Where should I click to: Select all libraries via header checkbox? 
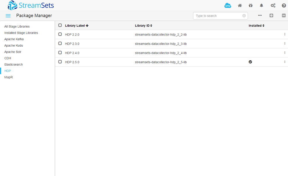click(x=60, y=25)
